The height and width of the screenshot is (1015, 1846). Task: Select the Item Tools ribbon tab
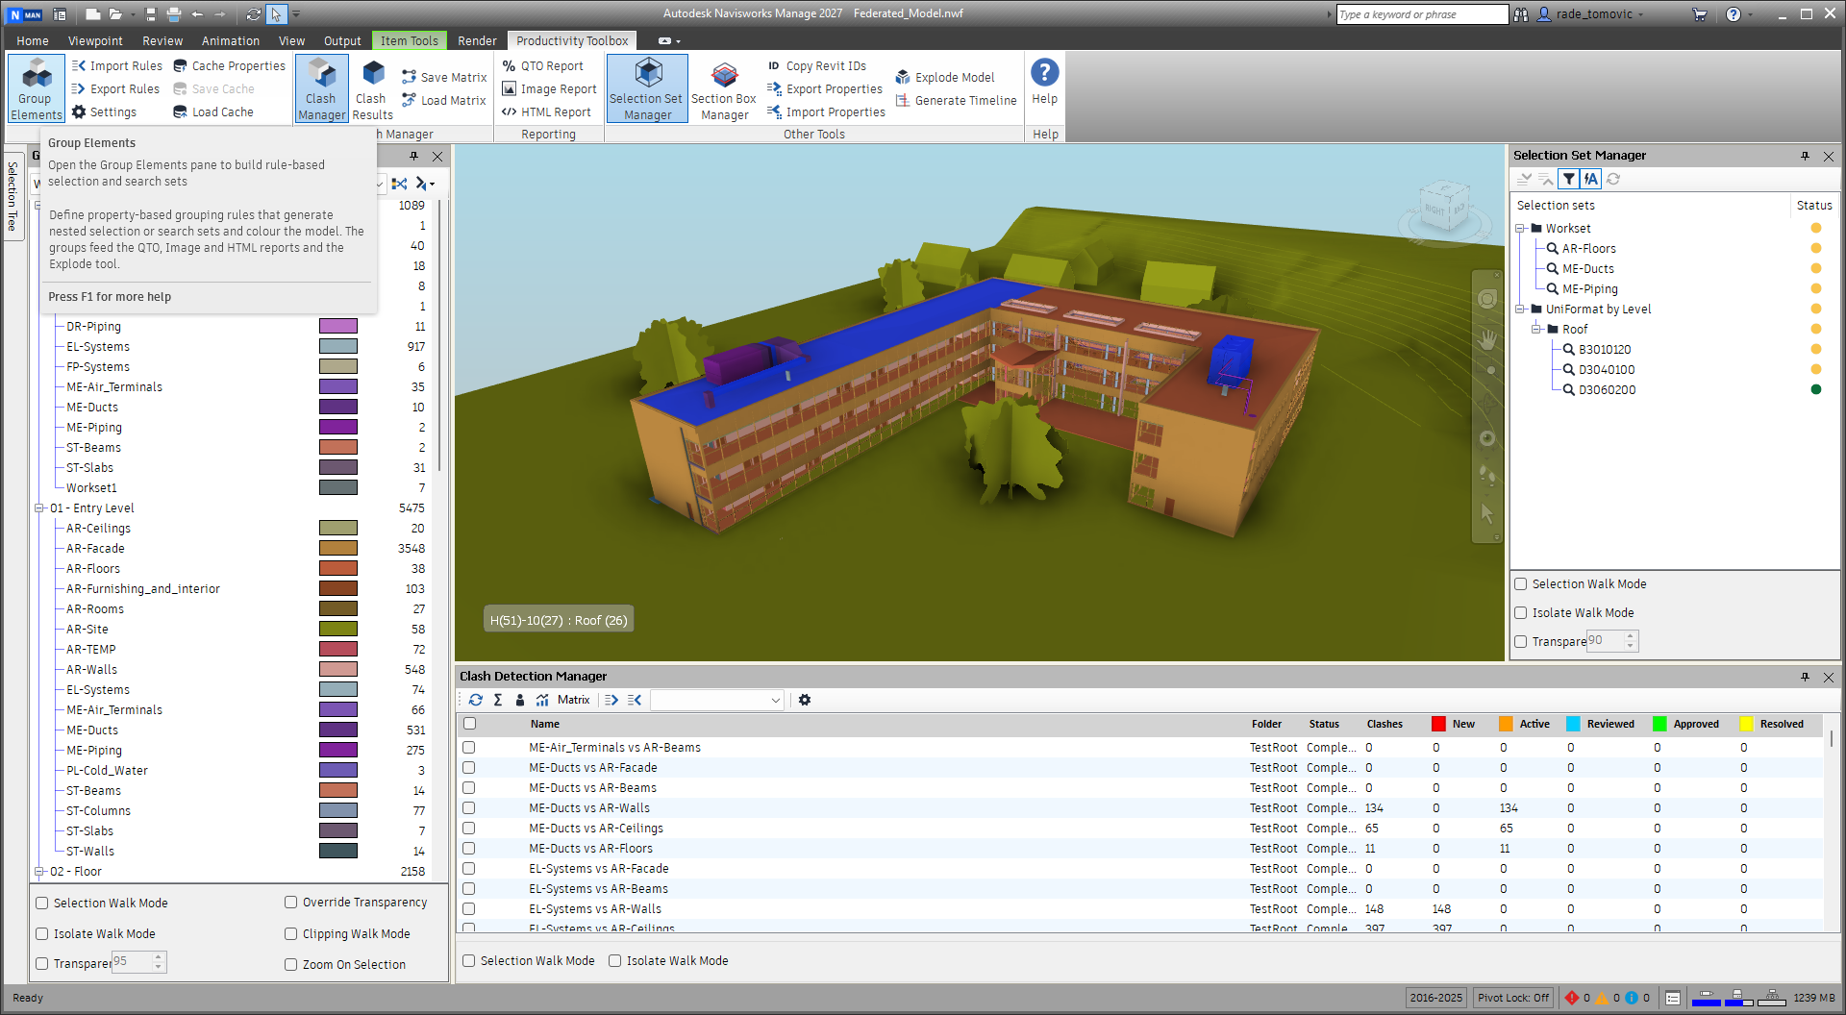click(409, 41)
